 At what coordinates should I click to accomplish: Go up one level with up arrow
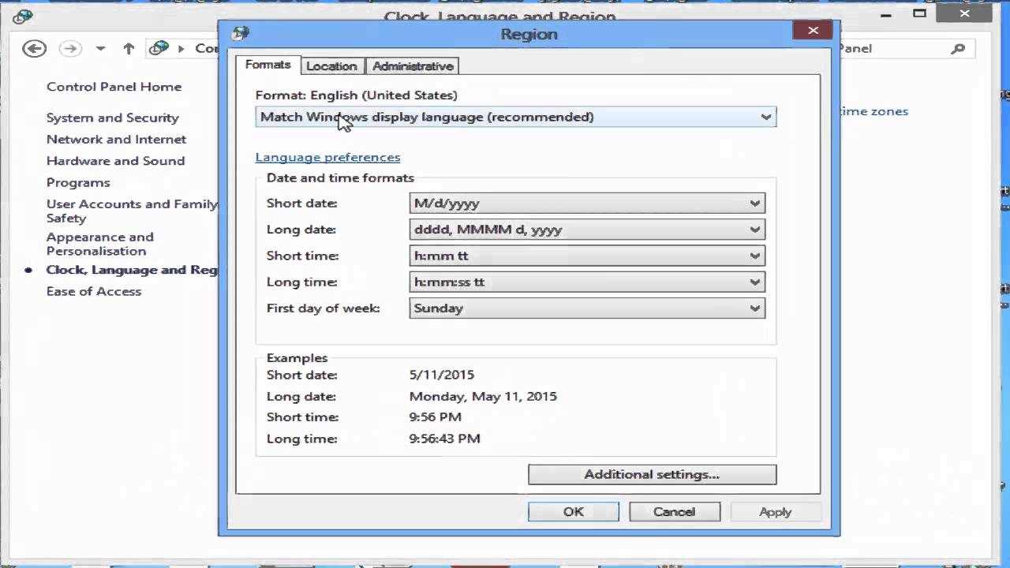129,49
